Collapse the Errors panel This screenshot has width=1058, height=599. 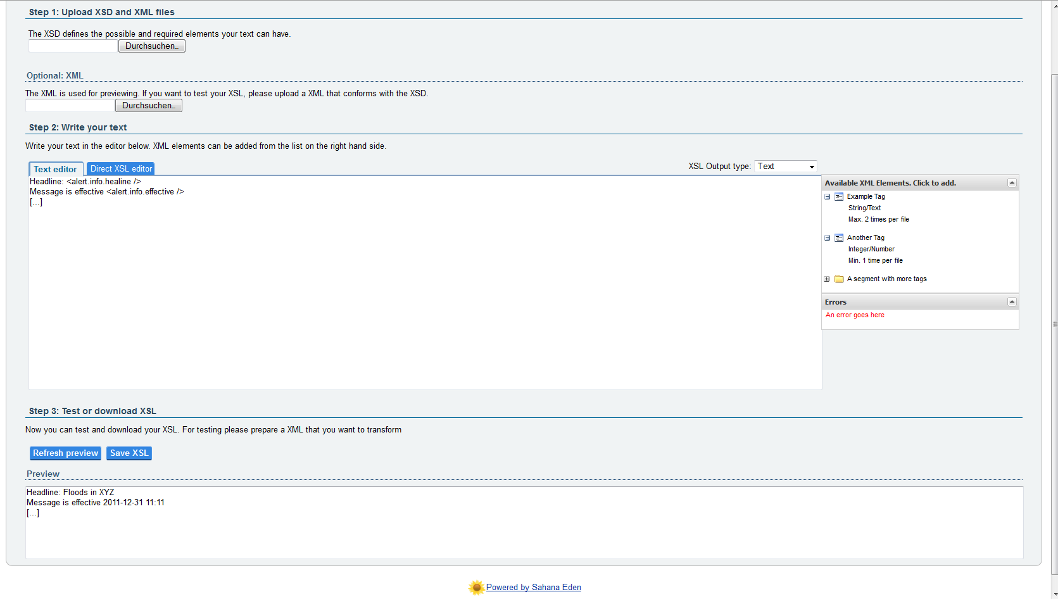click(x=1012, y=302)
